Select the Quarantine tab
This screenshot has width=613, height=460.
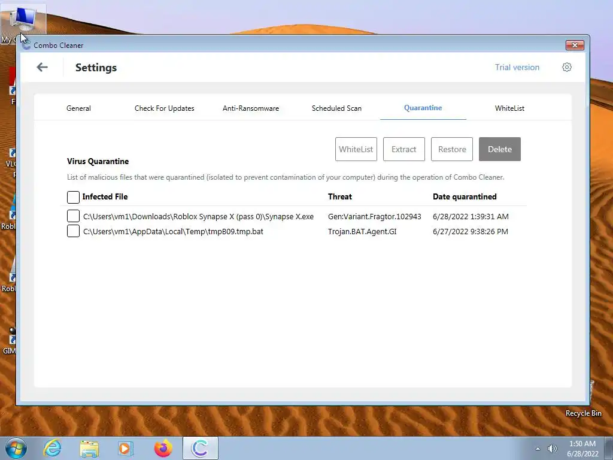click(423, 108)
